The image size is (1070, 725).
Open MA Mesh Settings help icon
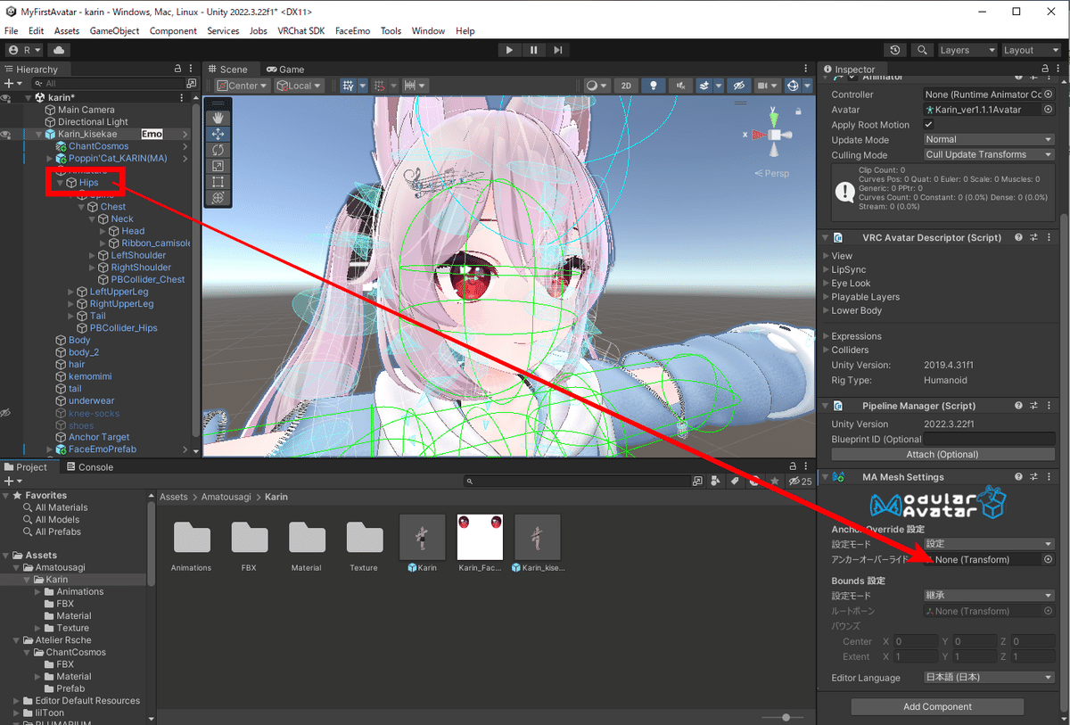coord(1018,477)
